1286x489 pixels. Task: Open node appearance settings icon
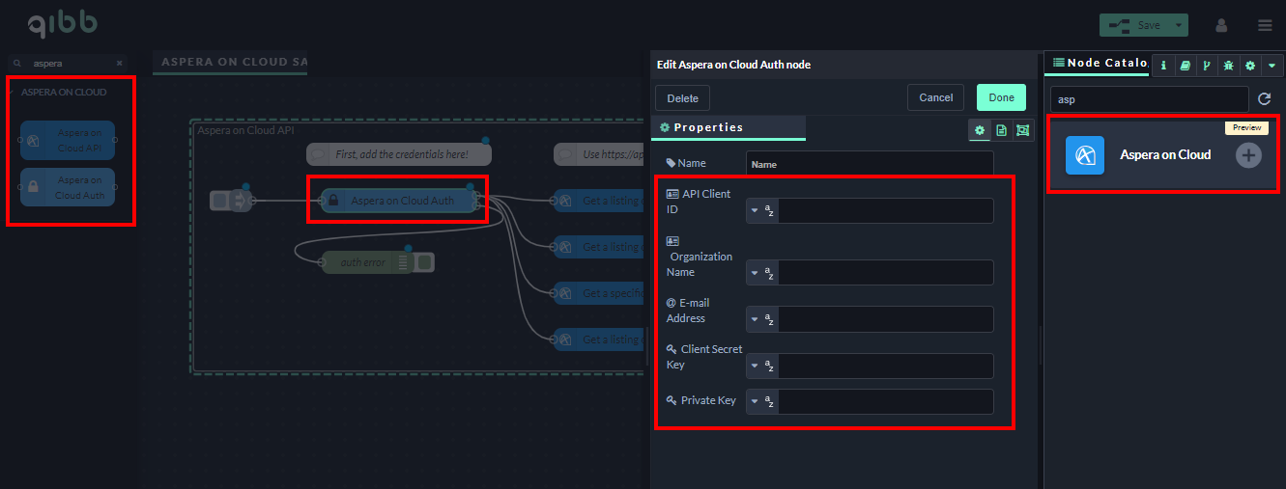click(x=1022, y=130)
